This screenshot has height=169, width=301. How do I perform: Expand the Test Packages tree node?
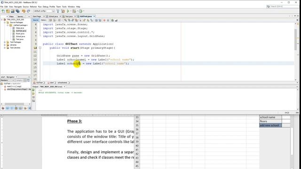(5, 42)
